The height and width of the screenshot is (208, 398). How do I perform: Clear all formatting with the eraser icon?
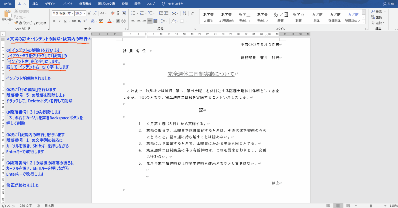point(113,13)
